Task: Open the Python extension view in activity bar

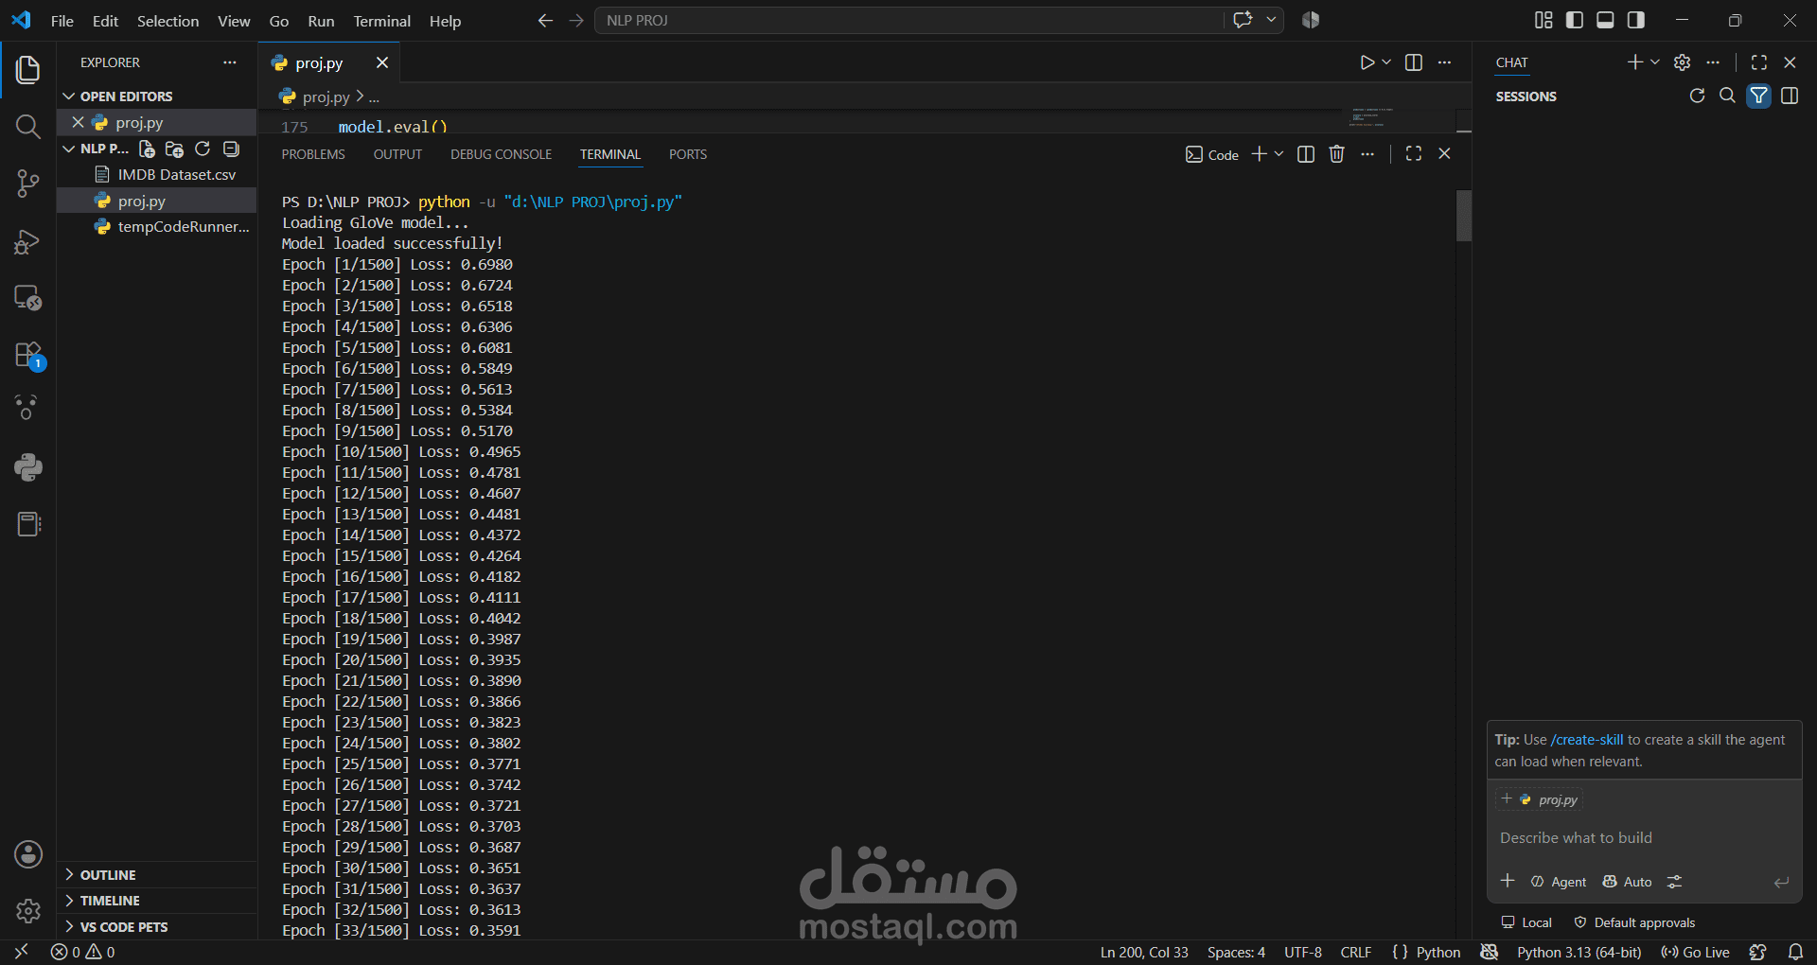Action: click(28, 466)
